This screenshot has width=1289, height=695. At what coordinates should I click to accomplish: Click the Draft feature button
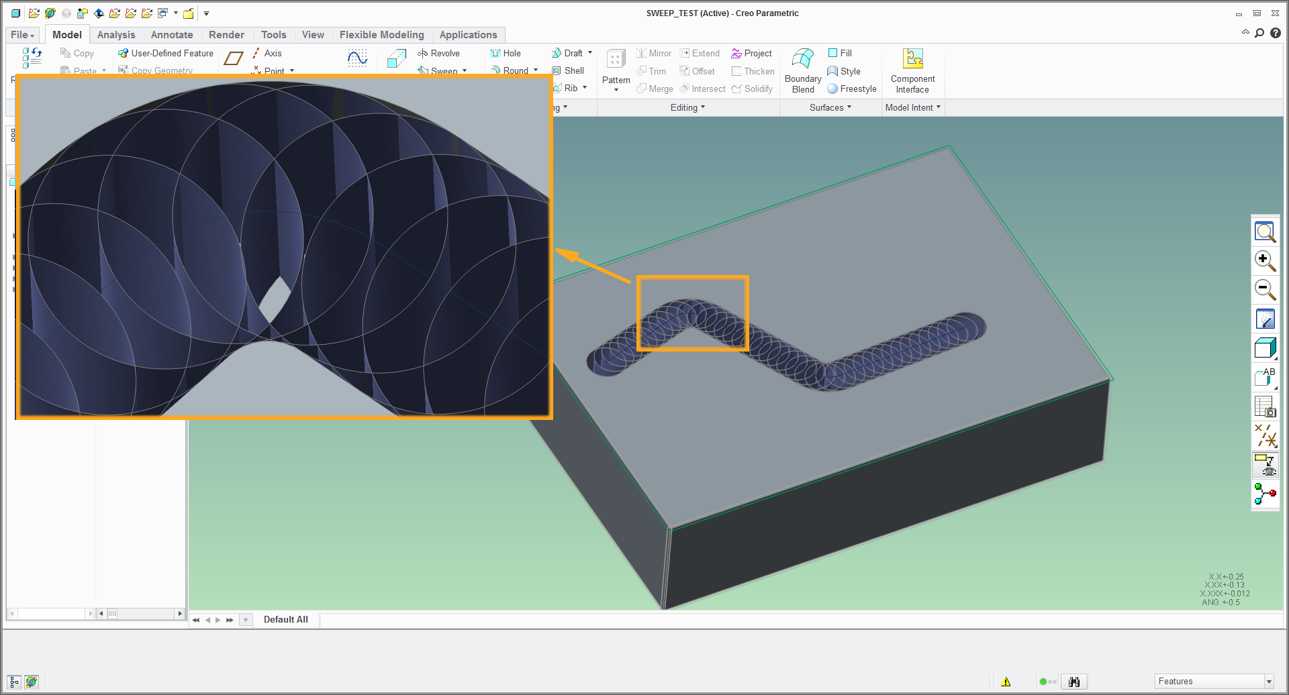click(x=567, y=53)
